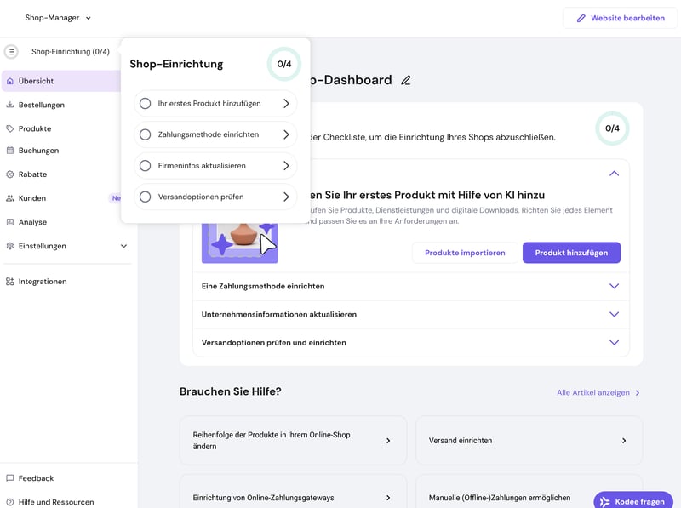The image size is (681, 508).
Task: Click the Rabatte discount icon in sidebar
Action: click(10, 174)
